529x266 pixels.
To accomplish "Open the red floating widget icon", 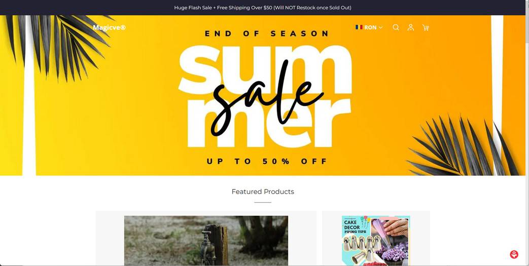I will click(514, 254).
